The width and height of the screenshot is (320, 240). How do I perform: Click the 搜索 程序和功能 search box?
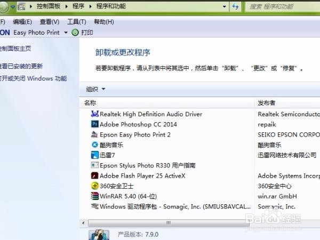click(283, 7)
